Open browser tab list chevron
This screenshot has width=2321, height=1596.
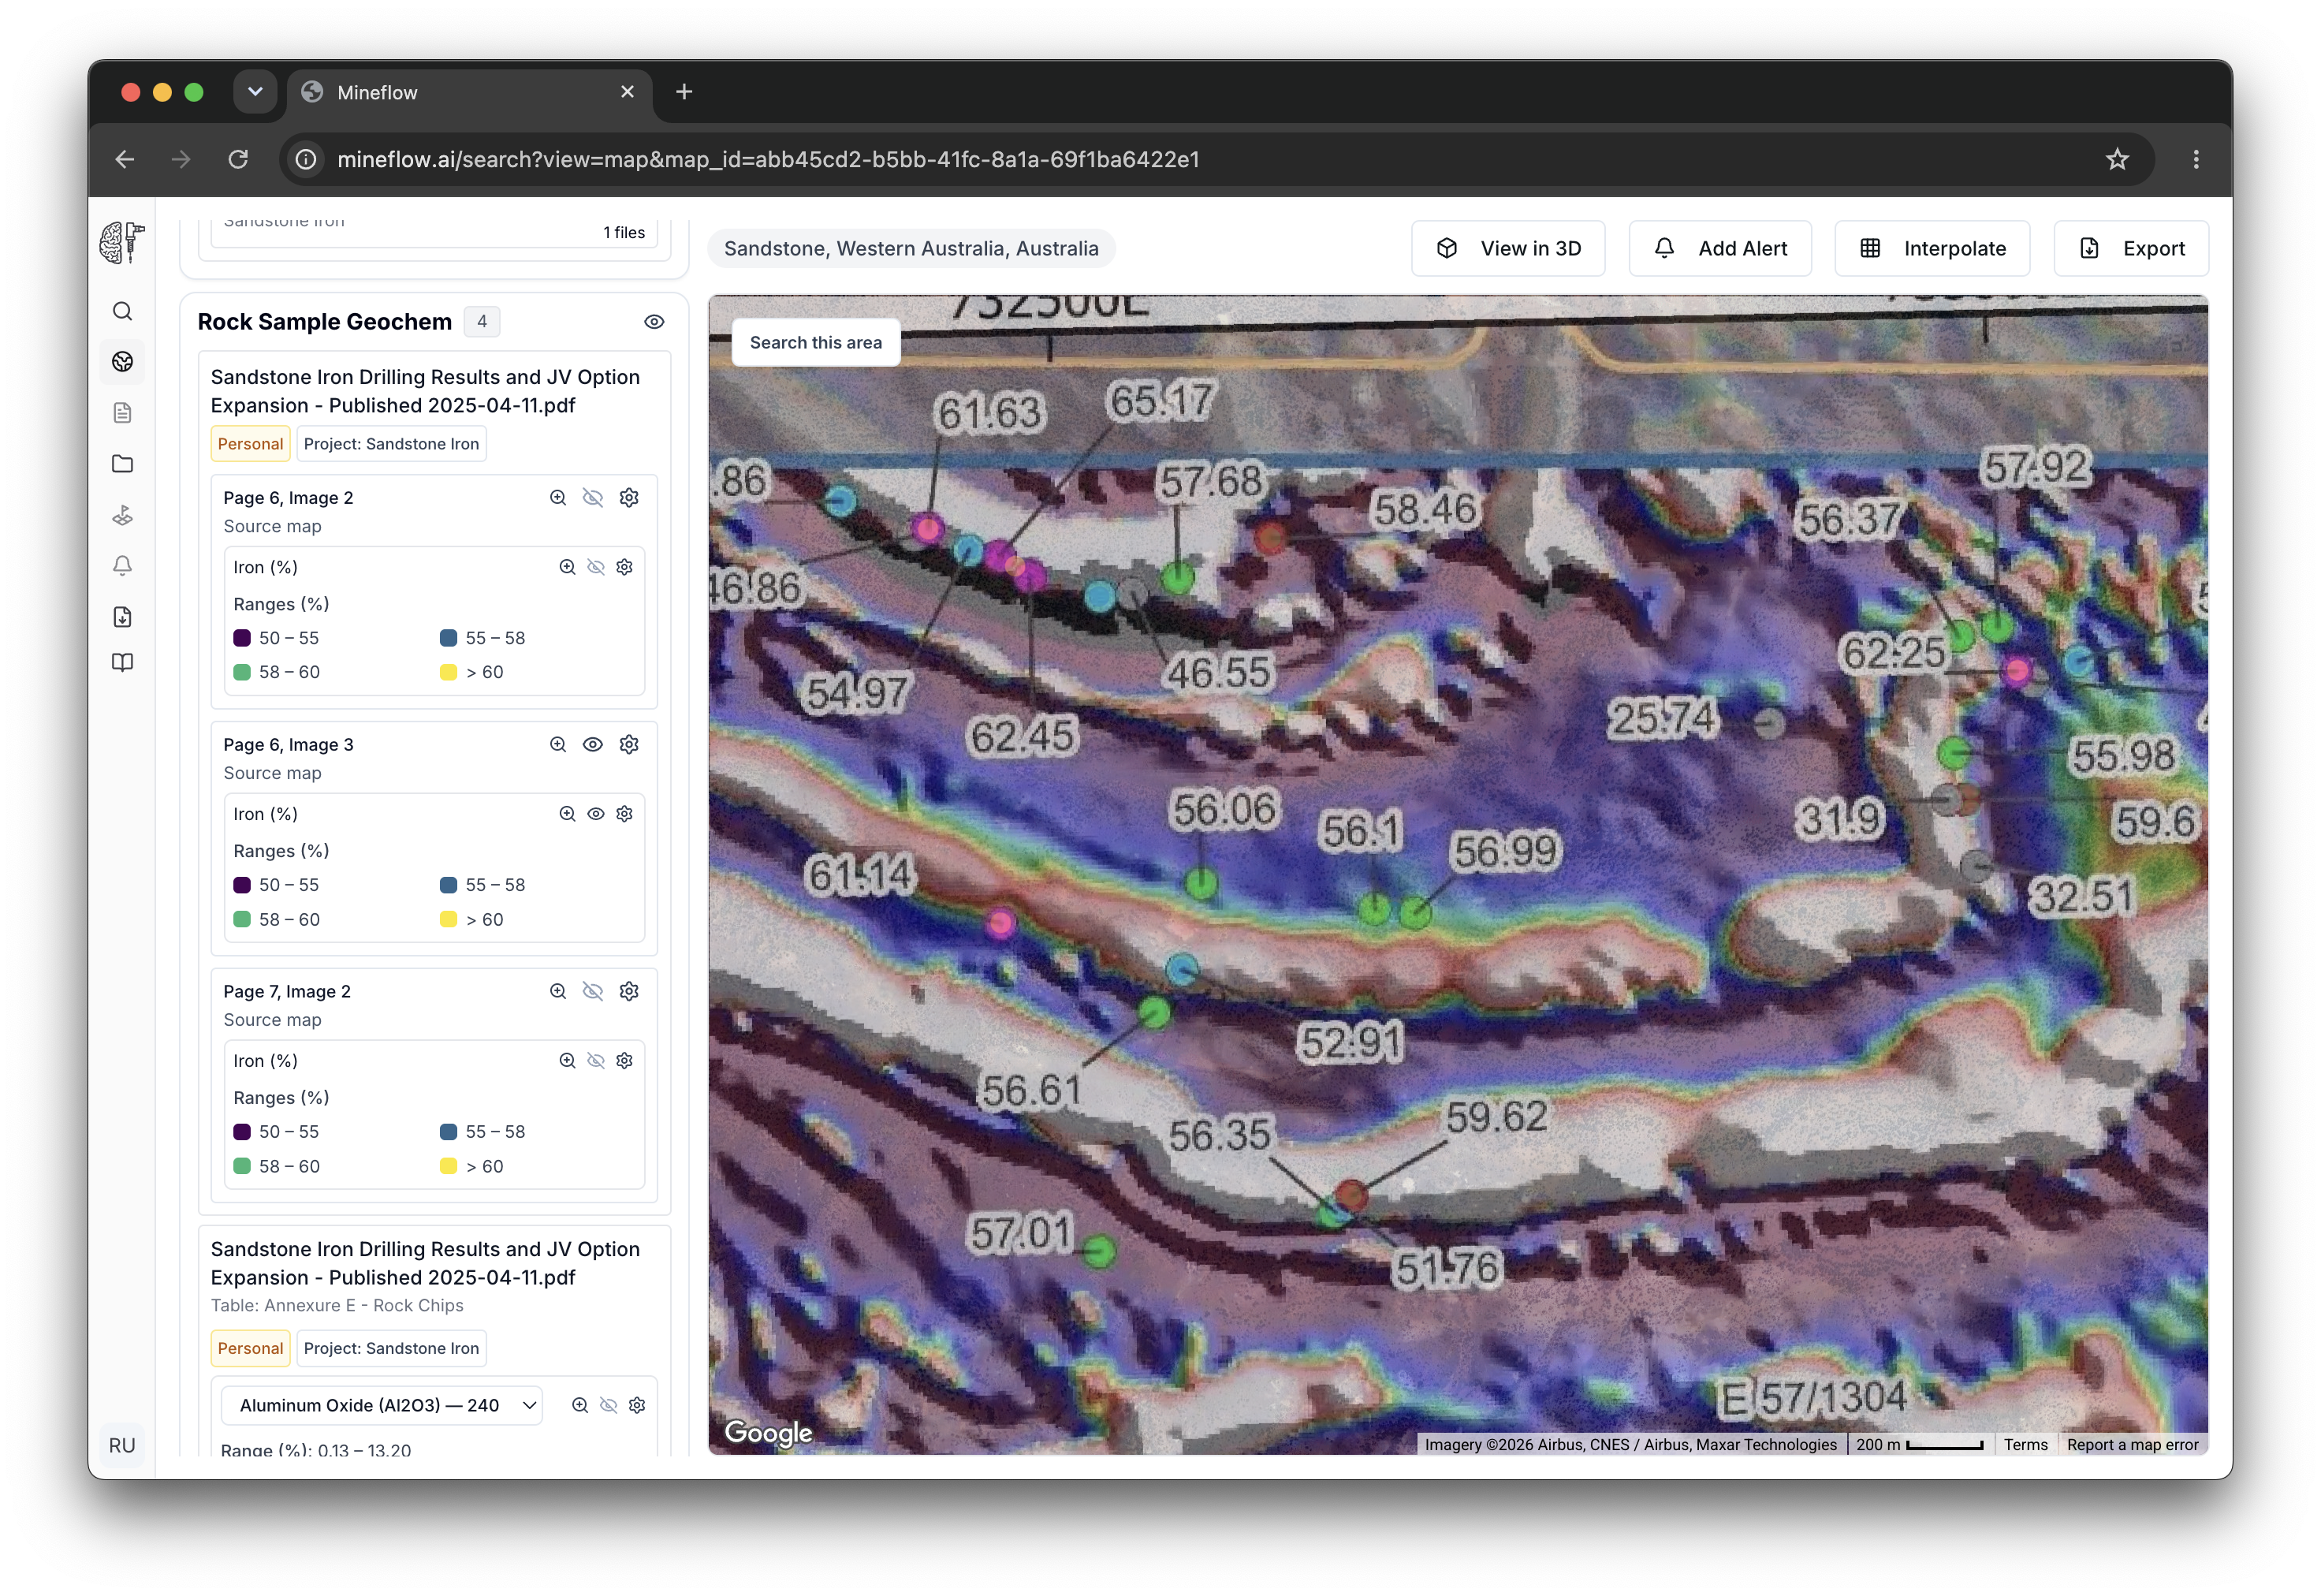[255, 92]
